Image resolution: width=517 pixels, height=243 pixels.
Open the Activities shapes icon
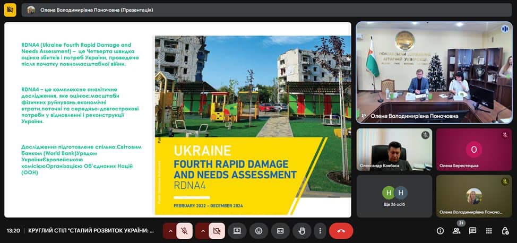coord(489,231)
